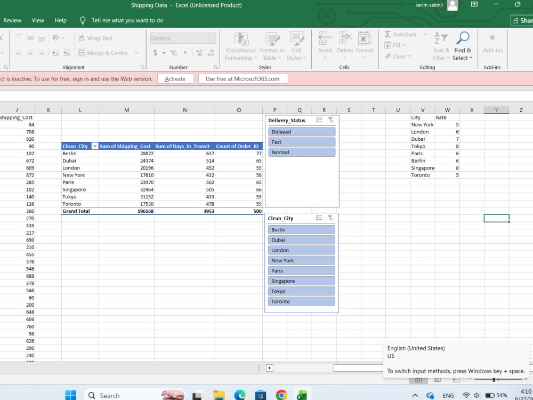
Task: Click the Align Right icon
Action: point(42,53)
